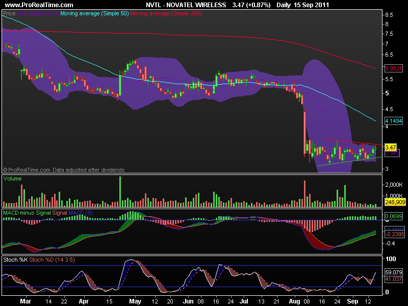Select the Boll middle (20 2) legend
The image size is (408, 306).
point(38,13)
